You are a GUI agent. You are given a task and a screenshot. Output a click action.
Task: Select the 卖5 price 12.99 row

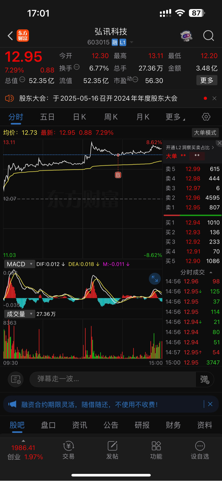point(193,169)
